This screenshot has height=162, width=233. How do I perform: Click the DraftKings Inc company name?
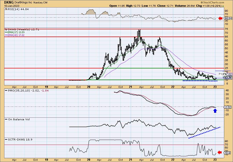click(x=24, y=3)
